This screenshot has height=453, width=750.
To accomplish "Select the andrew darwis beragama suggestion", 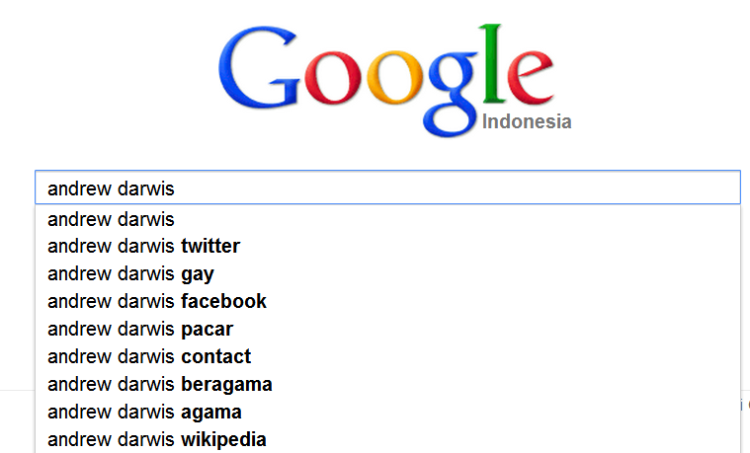I will point(388,384).
